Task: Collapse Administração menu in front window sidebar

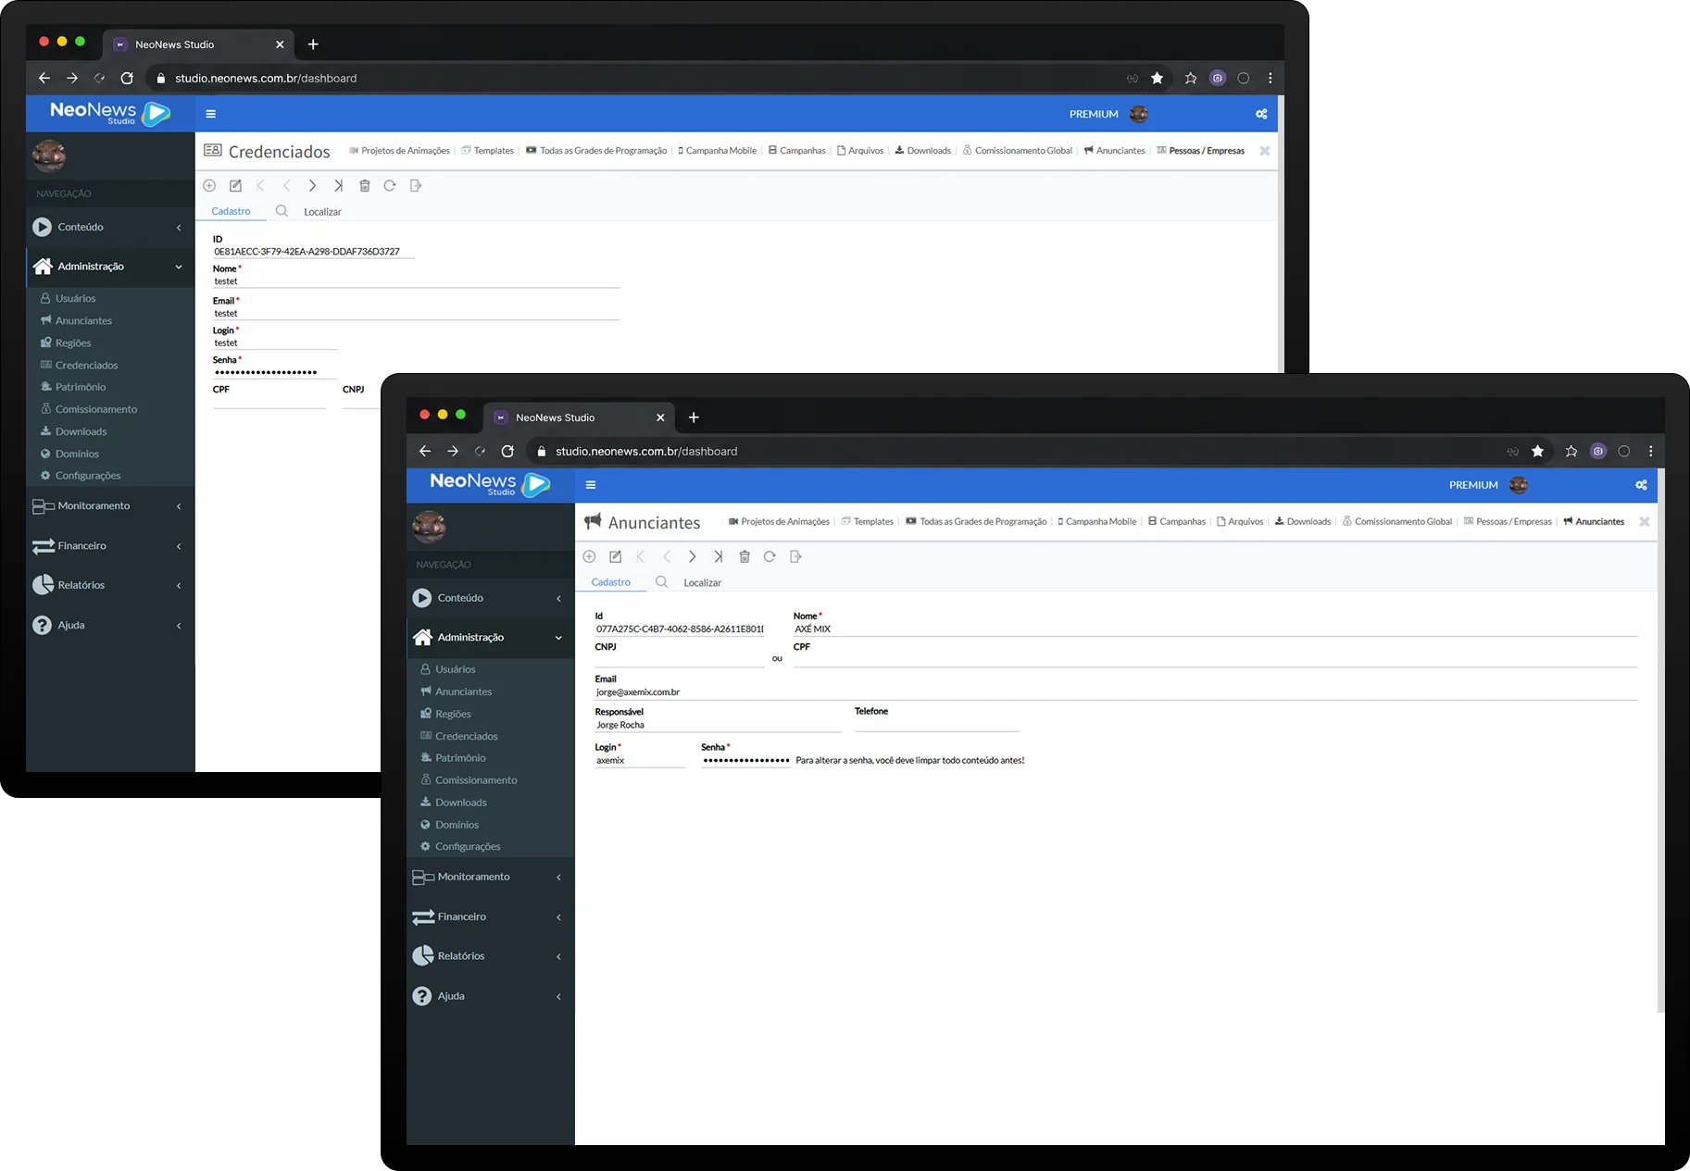Action: [491, 637]
